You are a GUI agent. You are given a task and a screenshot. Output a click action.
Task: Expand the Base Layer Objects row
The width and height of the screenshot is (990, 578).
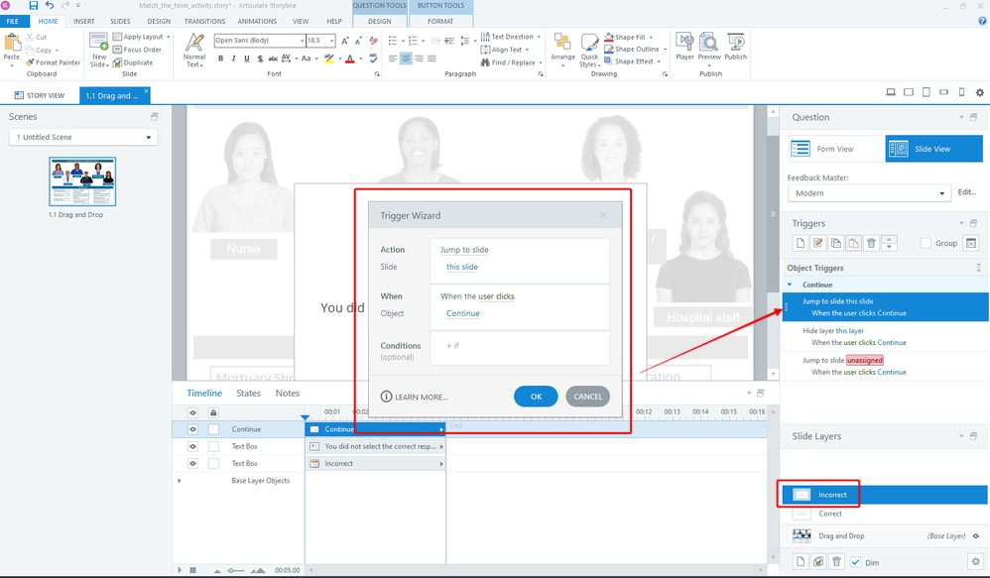tap(180, 481)
